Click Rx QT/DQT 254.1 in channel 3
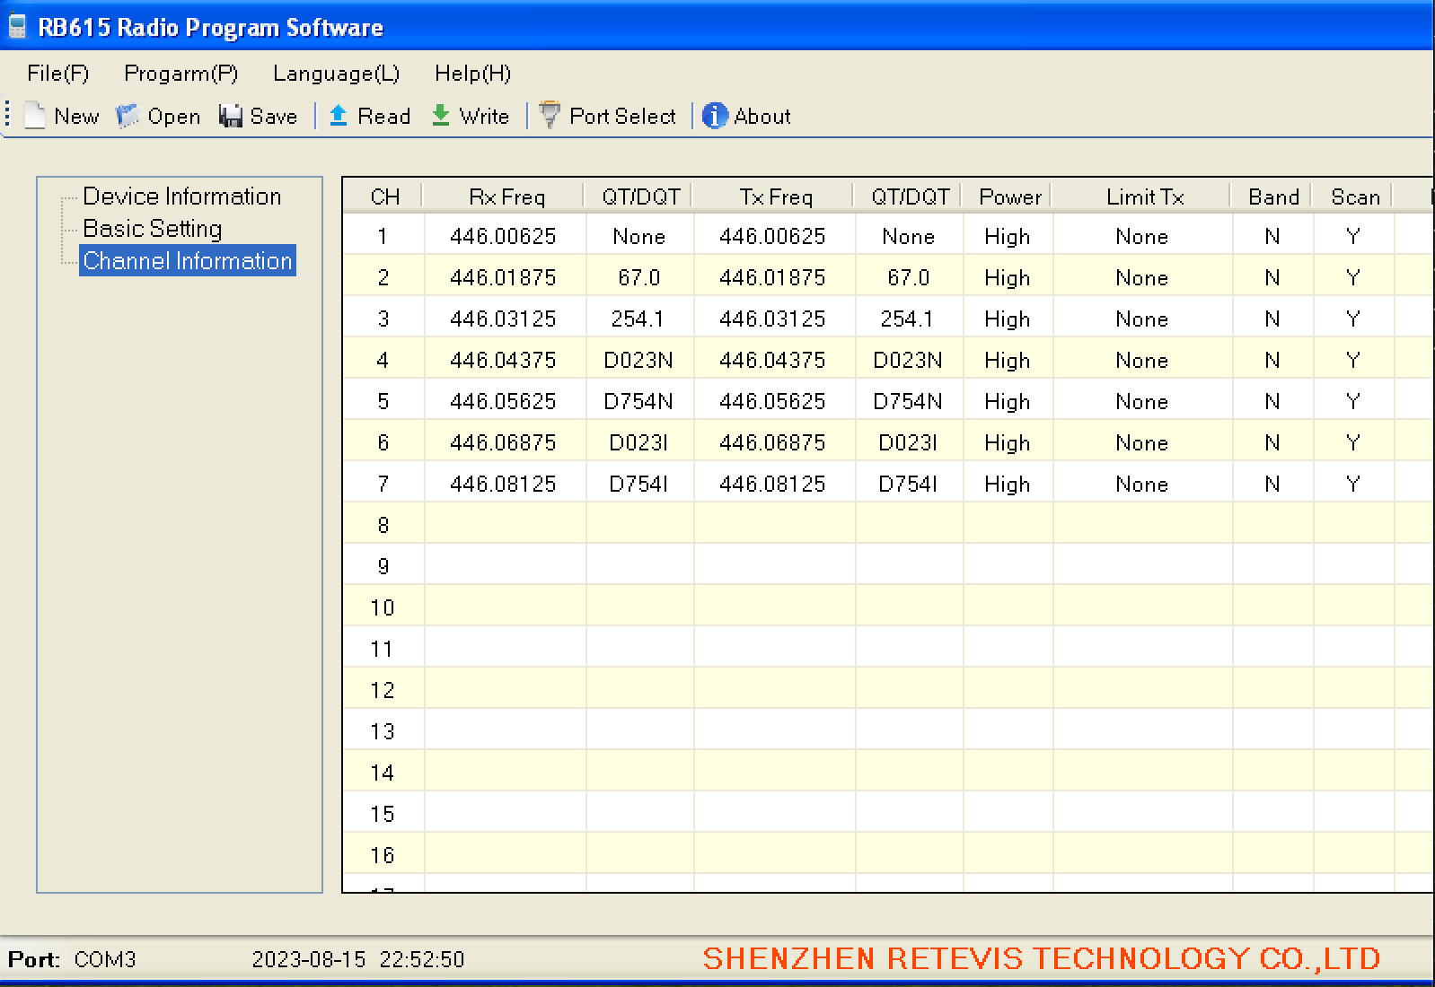This screenshot has height=987, width=1435. click(638, 319)
